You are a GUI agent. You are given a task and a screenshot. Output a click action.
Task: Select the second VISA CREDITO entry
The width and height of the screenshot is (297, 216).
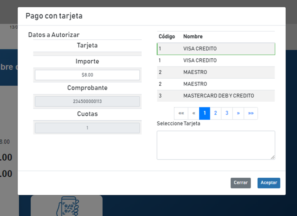coord(216,60)
